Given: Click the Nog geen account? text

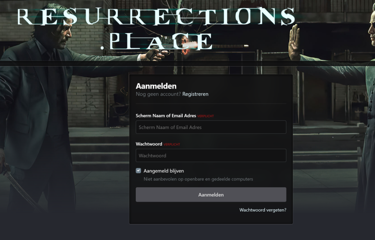Looking at the screenshot, I should click(x=158, y=94).
